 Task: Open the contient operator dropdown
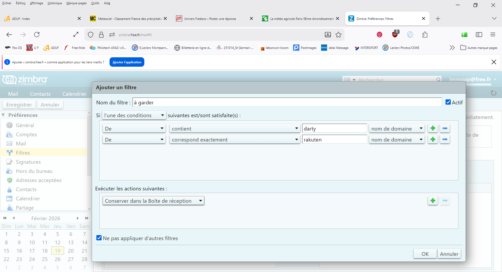[235, 128]
